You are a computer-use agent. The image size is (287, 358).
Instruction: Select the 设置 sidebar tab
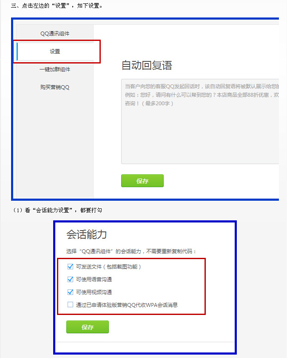[x=55, y=52]
